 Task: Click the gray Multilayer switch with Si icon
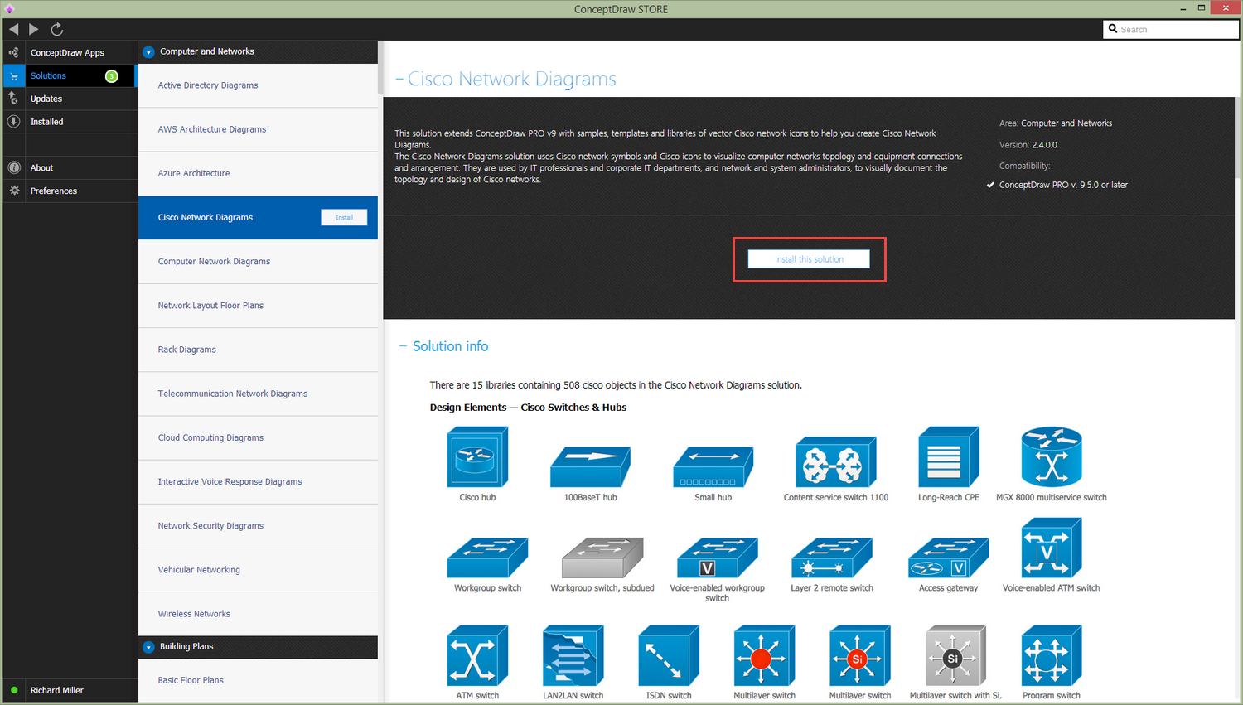pos(955,656)
